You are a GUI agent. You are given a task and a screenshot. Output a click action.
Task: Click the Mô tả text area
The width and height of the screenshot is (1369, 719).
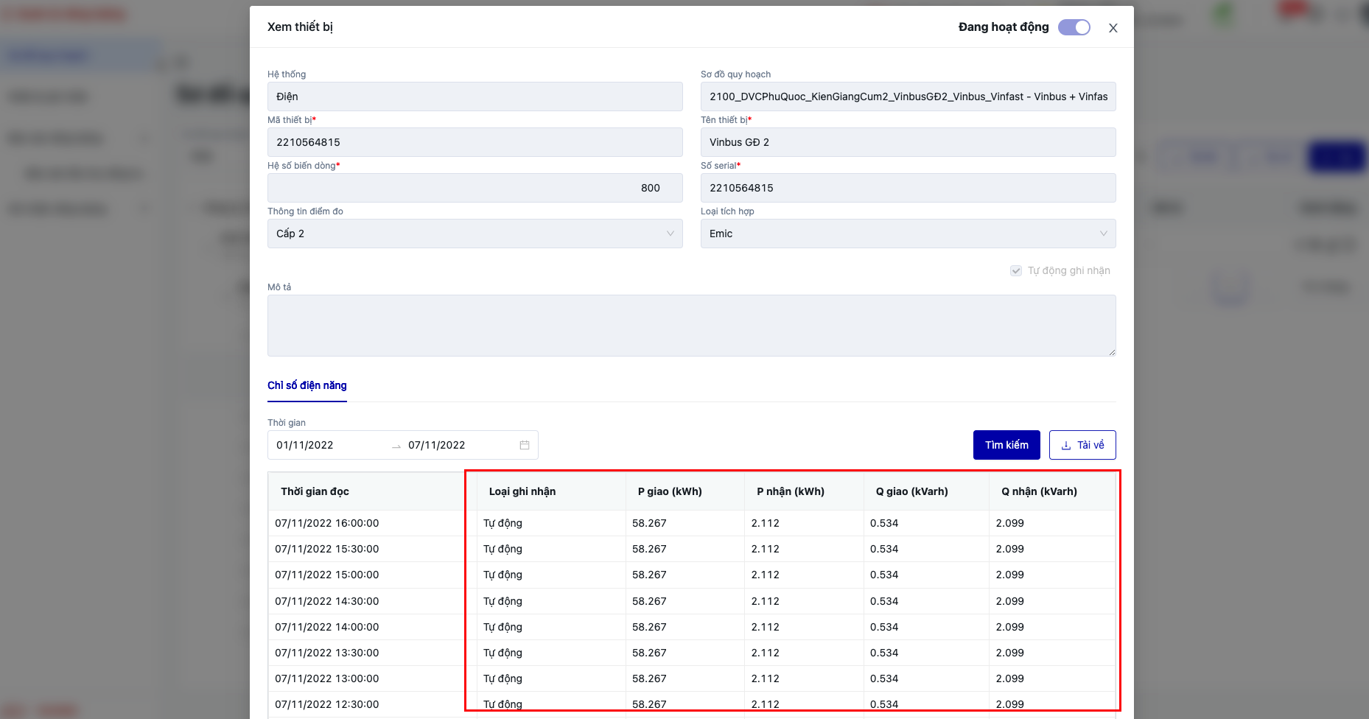pos(691,326)
